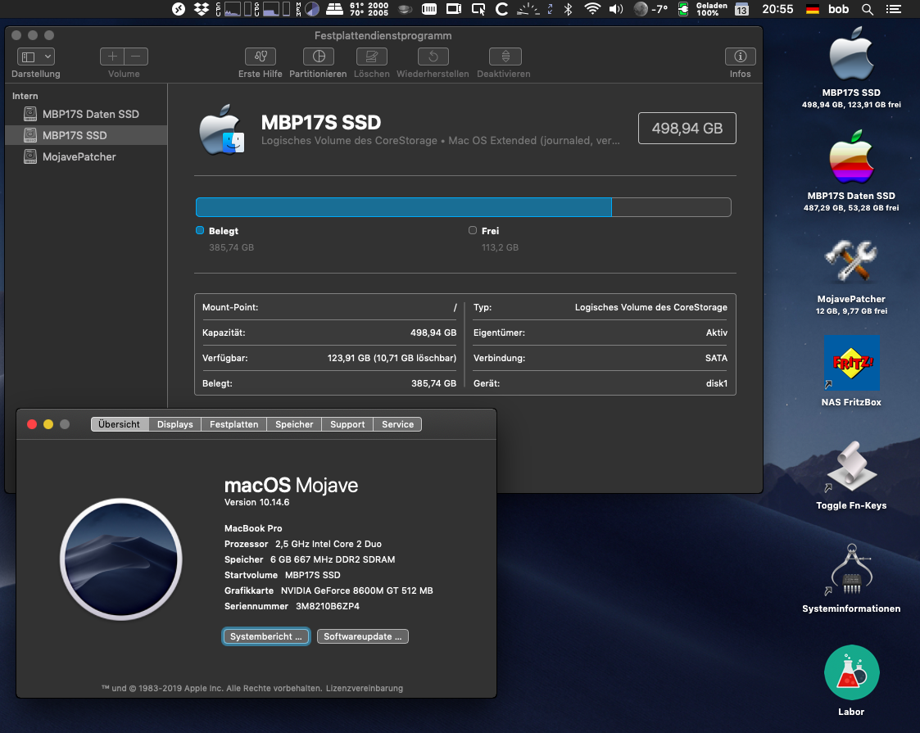Open the bob user menu
920x733 pixels.
click(x=838, y=9)
